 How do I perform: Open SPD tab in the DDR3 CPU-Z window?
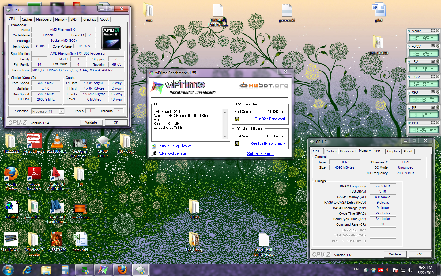(x=377, y=151)
